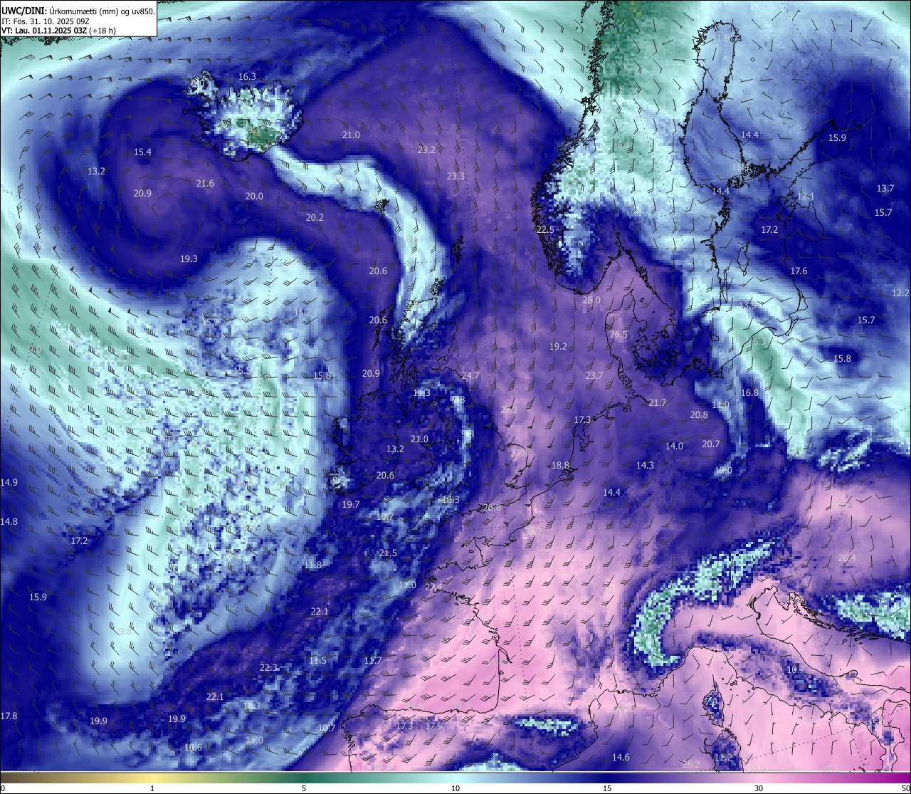Select the 18.8 value label

click(x=560, y=465)
